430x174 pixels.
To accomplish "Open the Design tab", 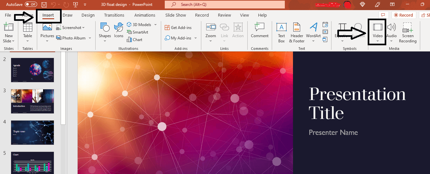I will coord(88,15).
